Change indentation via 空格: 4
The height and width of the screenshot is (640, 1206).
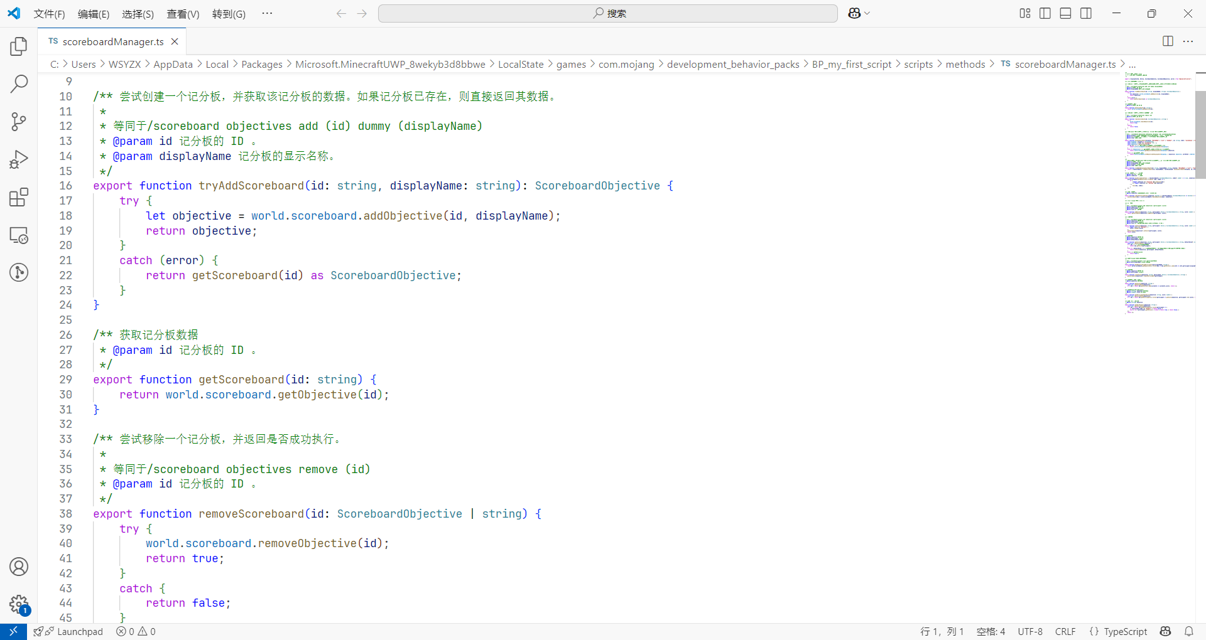pyautogui.click(x=991, y=631)
